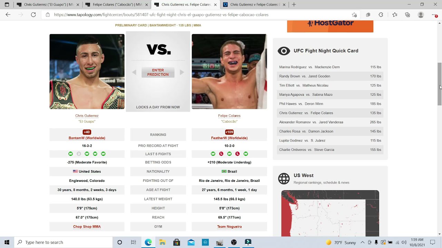Viewport: 442px width, 248px height.
Task: Open the Chop Shop MMA gym link
Action: coord(87,227)
